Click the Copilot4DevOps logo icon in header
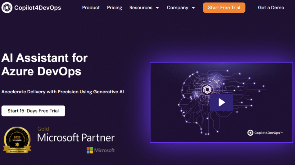 [x=7, y=7]
